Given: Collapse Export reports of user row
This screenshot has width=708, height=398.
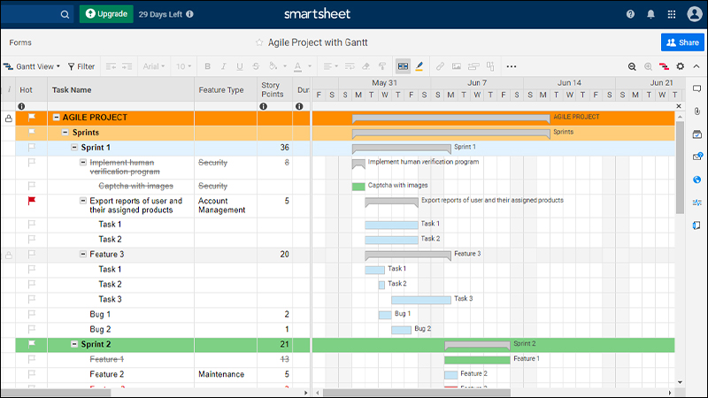Looking at the screenshot, I should [83, 201].
